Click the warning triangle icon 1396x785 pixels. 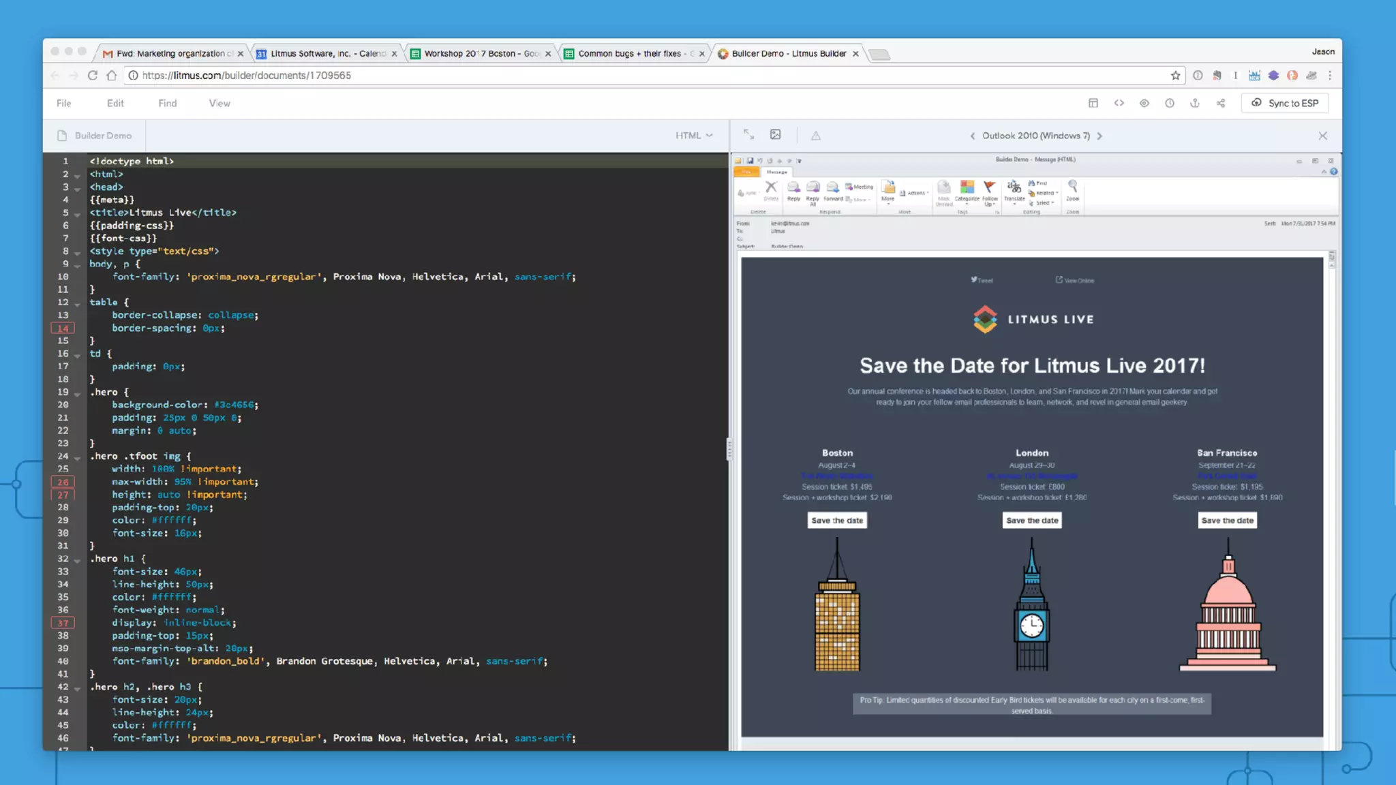click(815, 136)
